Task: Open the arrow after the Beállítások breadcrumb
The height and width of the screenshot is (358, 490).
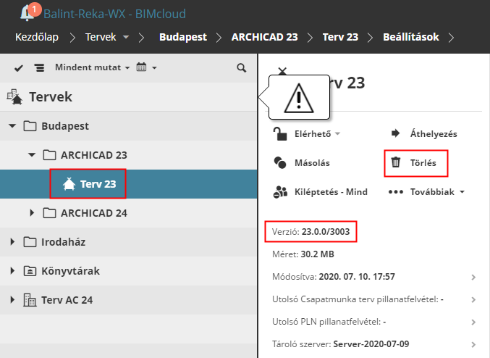Action: 451,38
